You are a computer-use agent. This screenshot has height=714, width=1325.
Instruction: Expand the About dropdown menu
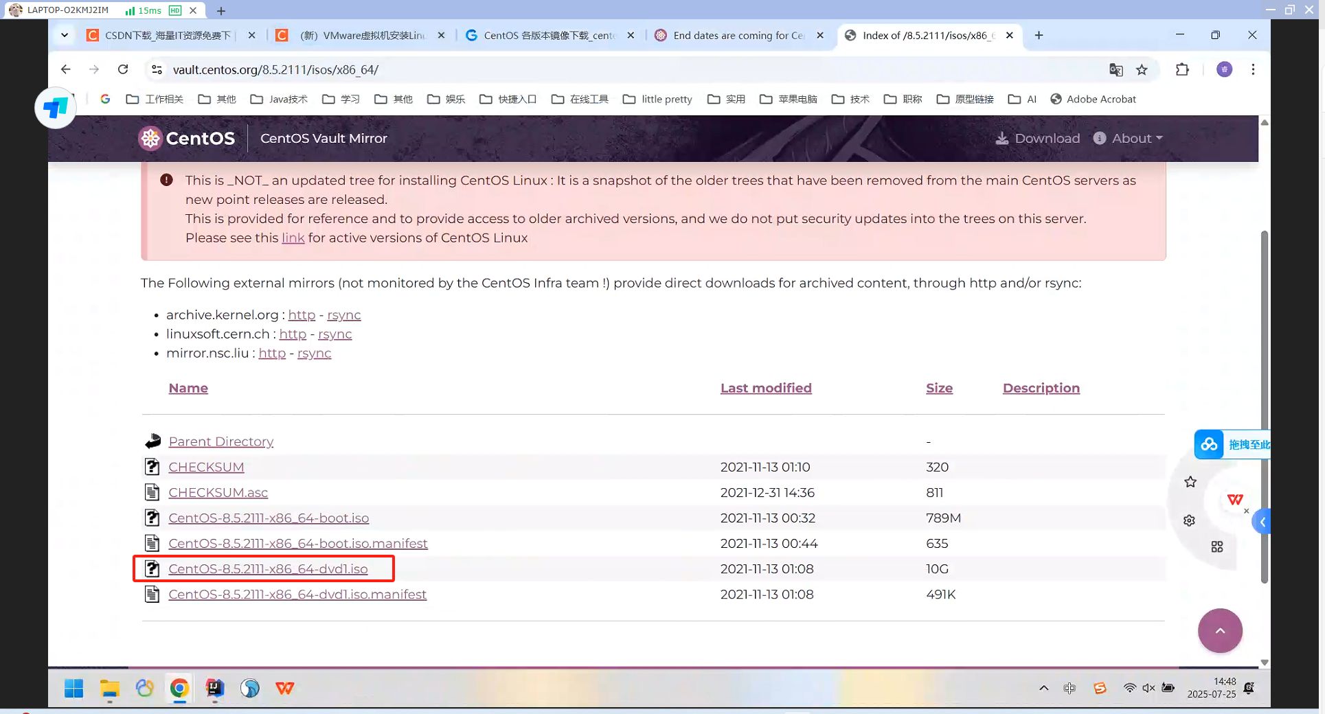point(1128,138)
